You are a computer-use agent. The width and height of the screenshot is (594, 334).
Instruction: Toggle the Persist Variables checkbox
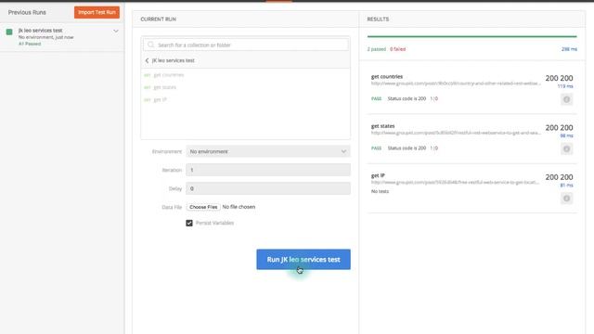pyautogui.click(x=189, y=223)
